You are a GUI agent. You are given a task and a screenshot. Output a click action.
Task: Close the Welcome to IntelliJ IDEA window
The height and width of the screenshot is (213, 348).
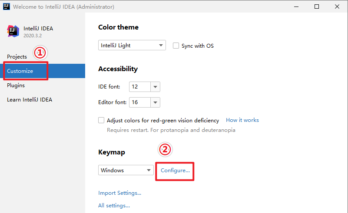tap(337, 7)
